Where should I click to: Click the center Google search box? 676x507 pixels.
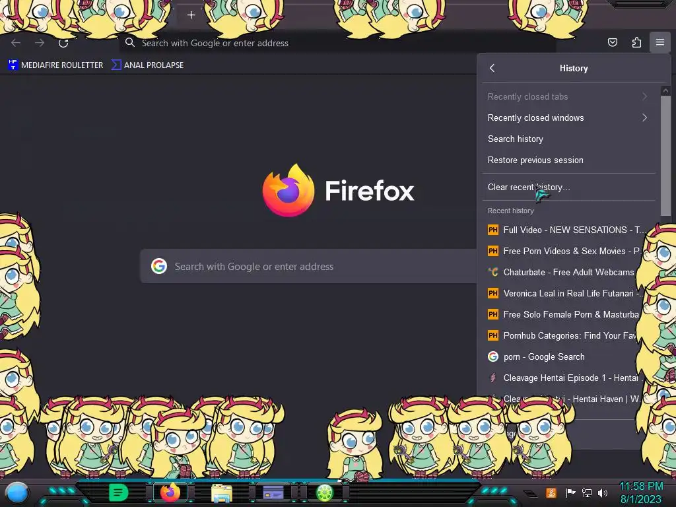pos(308,266)
